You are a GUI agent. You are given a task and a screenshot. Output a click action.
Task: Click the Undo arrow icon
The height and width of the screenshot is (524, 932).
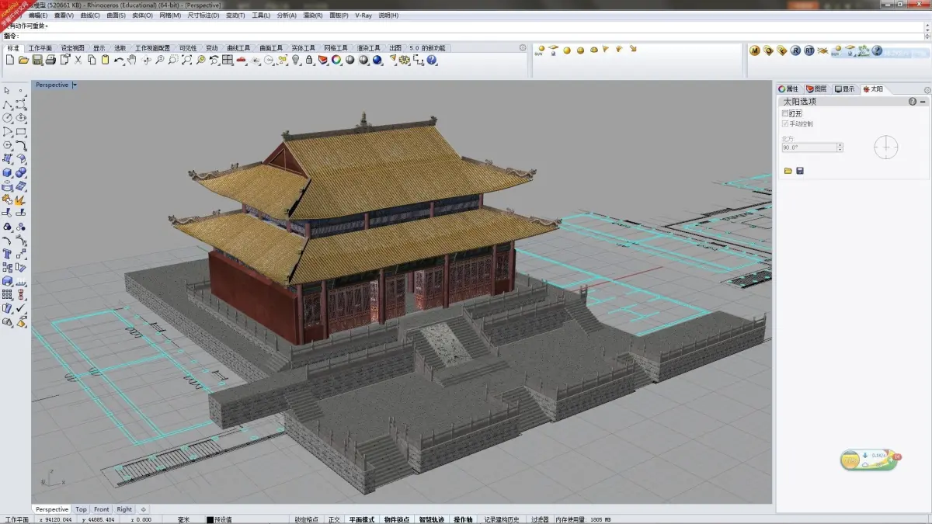(x=119, y=60)
